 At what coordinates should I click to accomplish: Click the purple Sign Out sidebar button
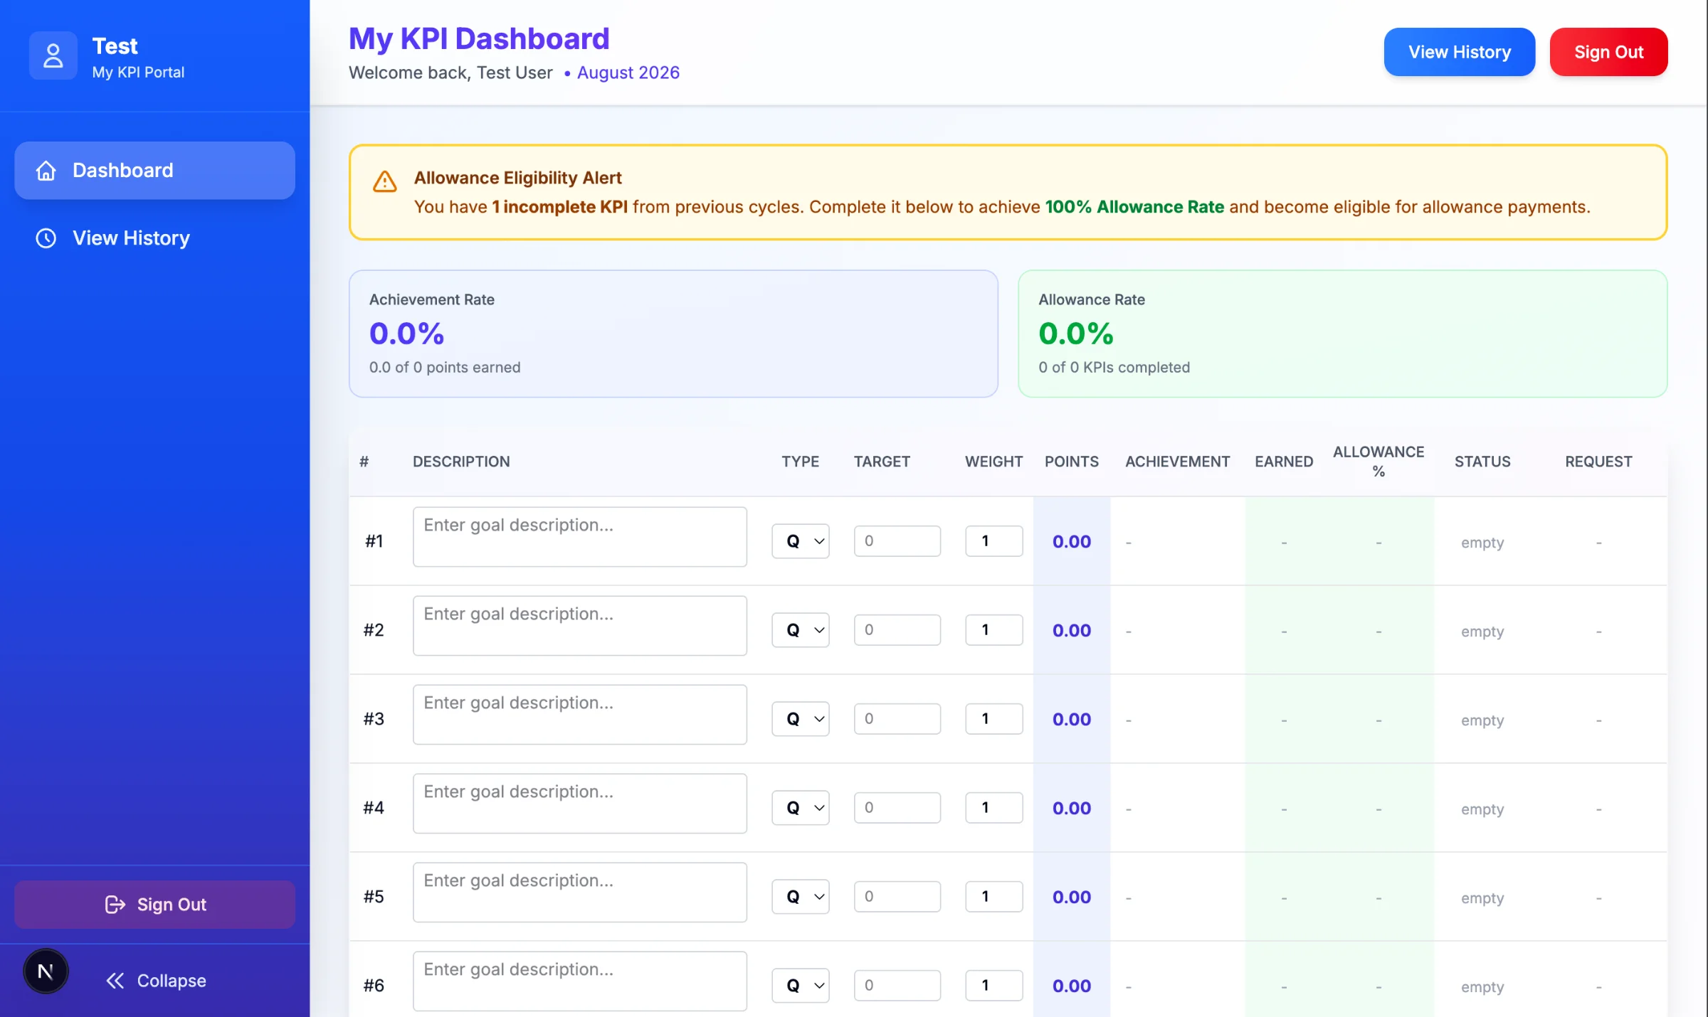click(154, 905)
